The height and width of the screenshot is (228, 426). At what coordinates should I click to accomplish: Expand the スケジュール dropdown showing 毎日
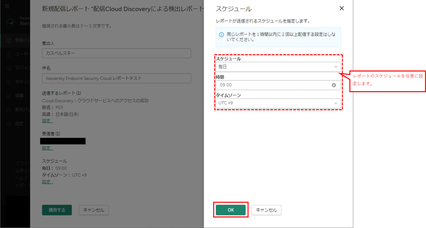(x=279, y=67)
